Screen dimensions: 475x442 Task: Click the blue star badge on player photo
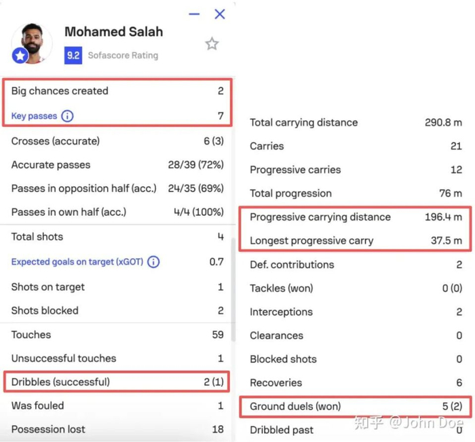click(20, 56)
